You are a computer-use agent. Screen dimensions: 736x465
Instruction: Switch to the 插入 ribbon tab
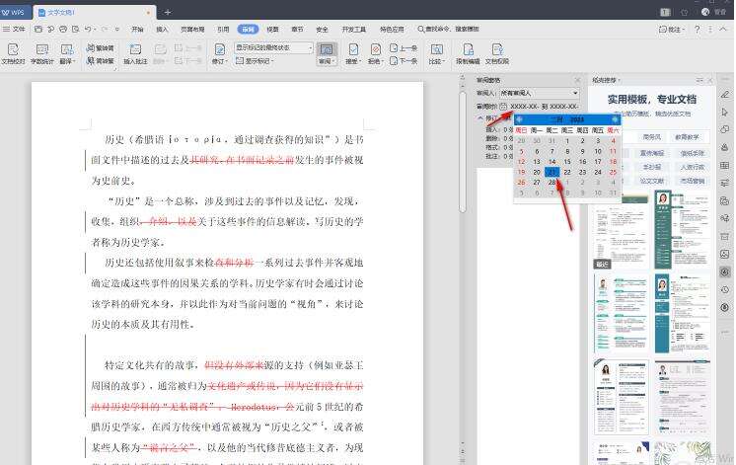click(162, 30)
